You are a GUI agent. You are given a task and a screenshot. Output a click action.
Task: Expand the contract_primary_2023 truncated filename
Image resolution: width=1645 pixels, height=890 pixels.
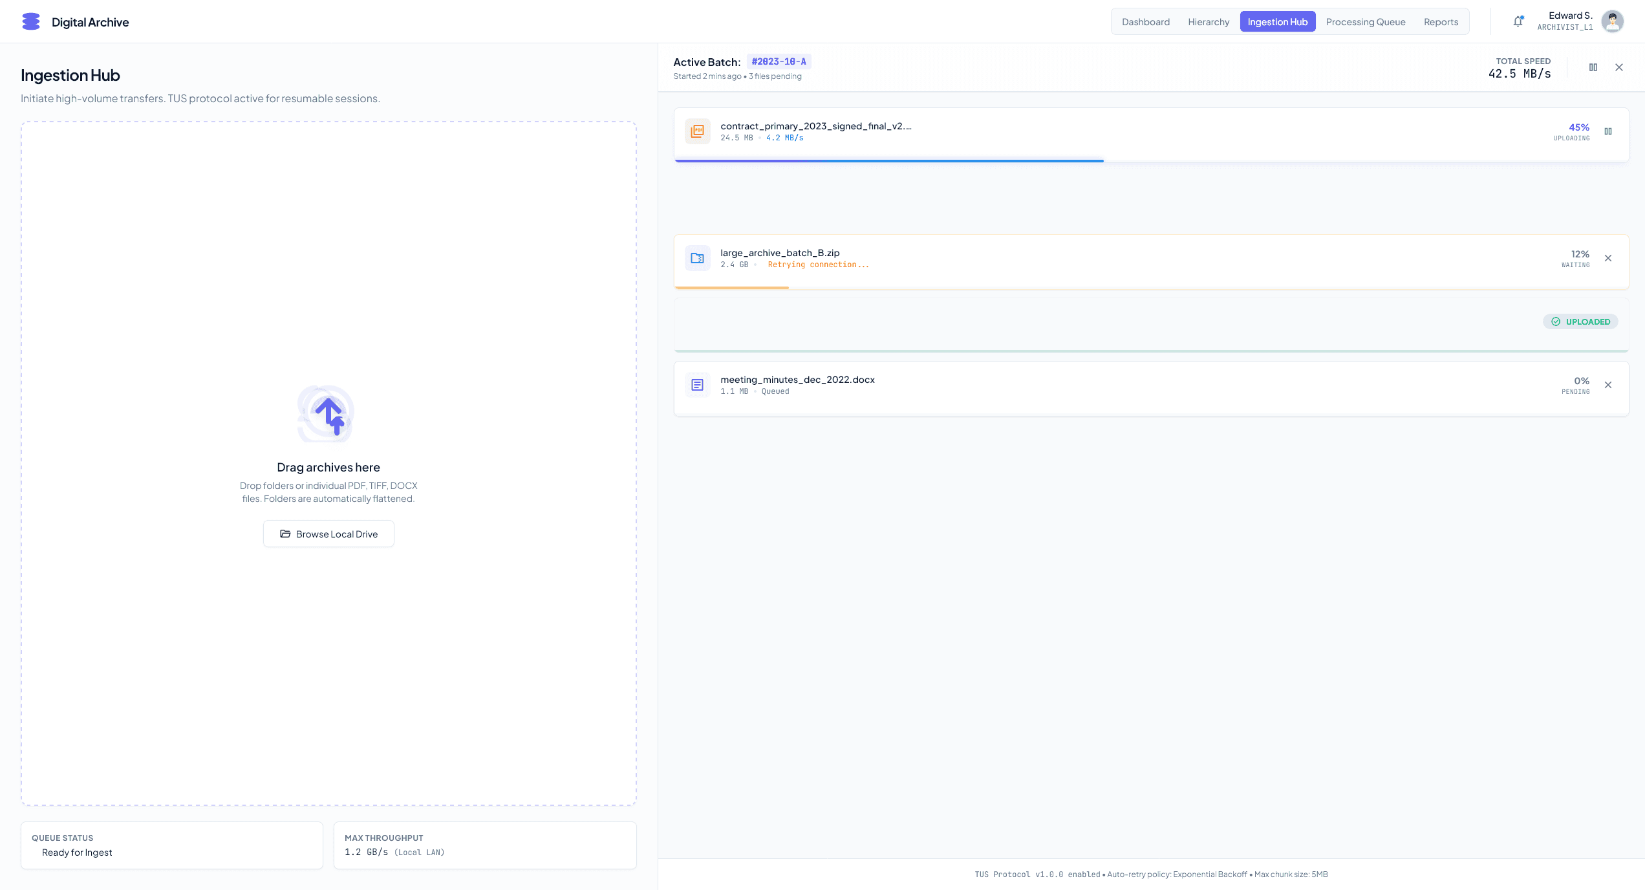coord(816,126)
